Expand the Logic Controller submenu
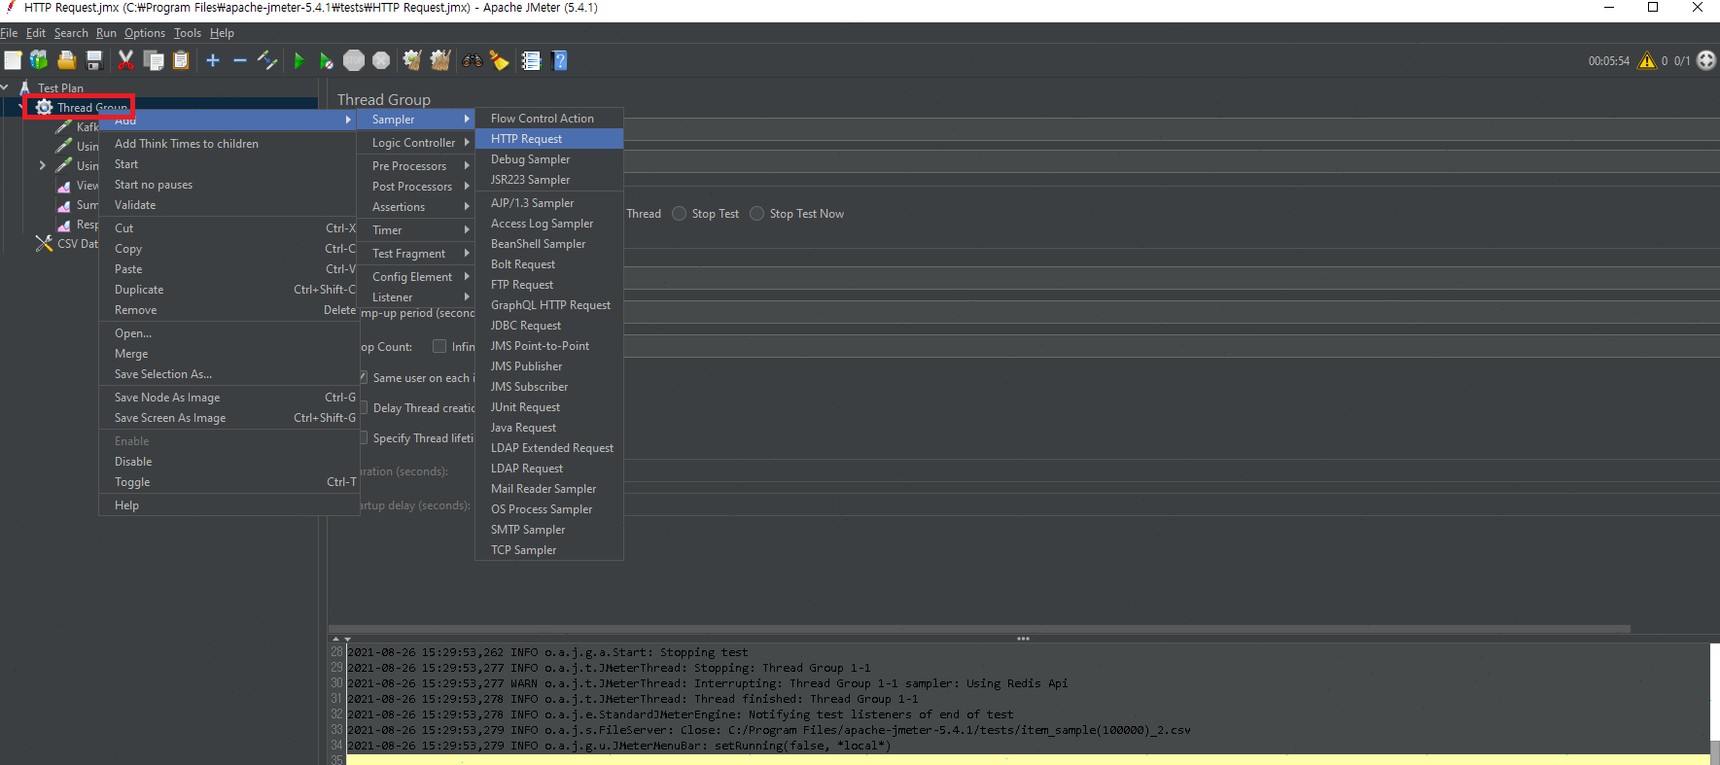 coord(415,142)
